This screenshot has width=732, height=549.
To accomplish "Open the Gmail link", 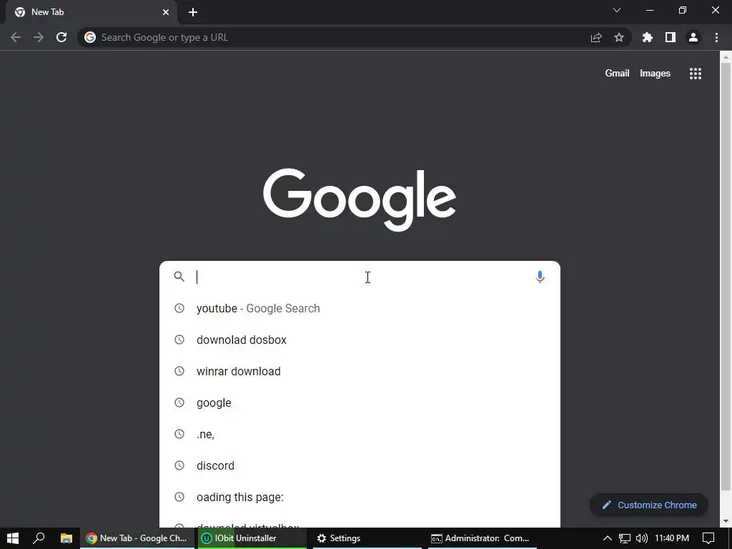I will [617, 74].
